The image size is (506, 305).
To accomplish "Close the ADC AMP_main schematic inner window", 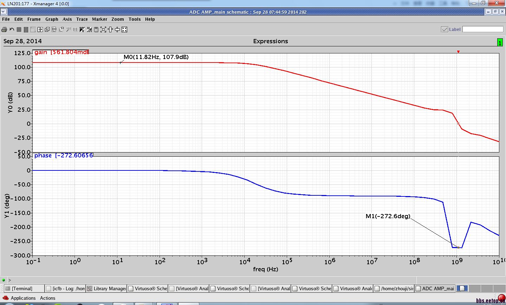I will click(x=502, y=12).
